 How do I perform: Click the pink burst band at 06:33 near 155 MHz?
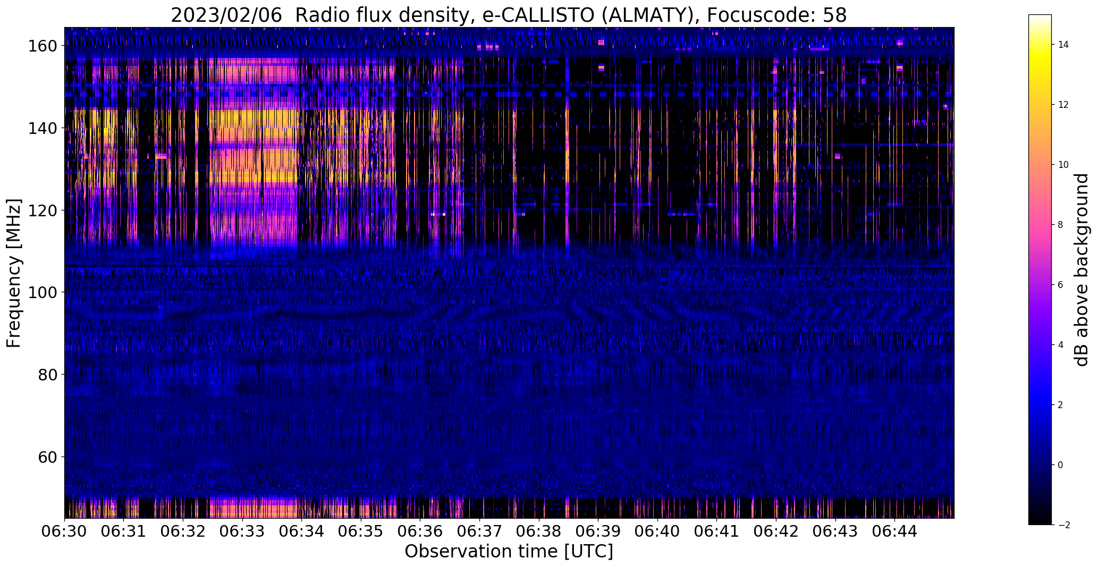[253, 73]
